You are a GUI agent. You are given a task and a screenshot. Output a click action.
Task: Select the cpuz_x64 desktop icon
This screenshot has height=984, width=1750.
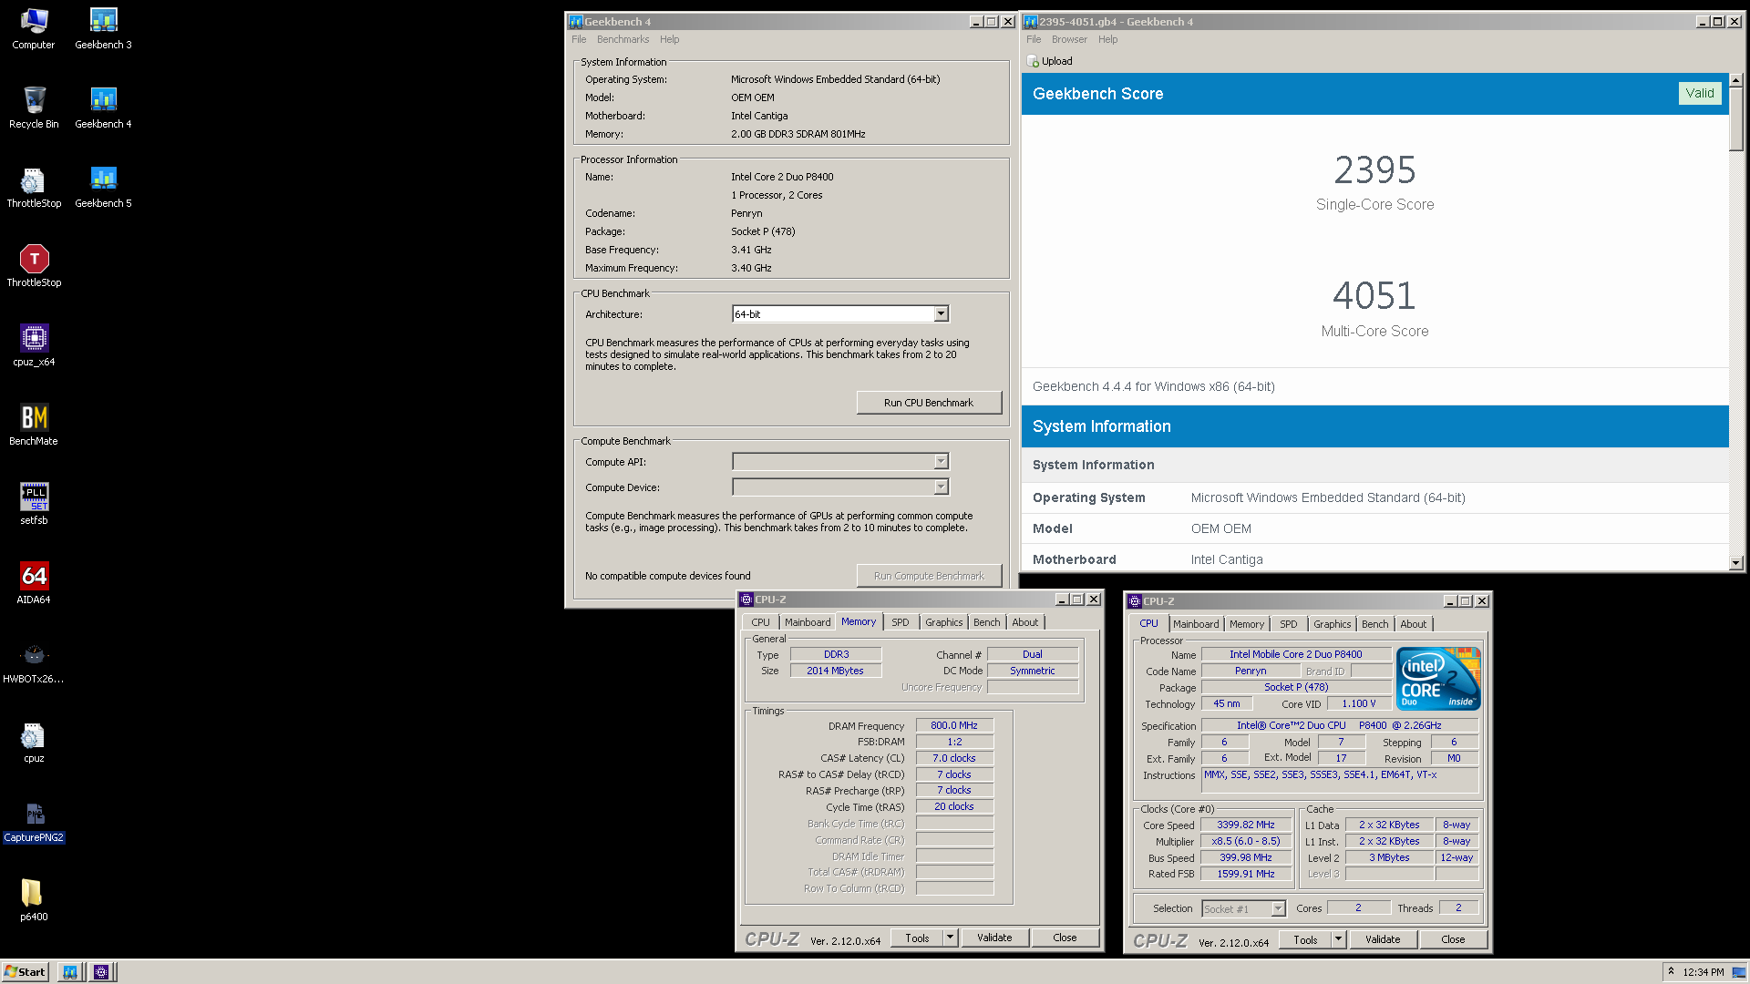[34, 345]
